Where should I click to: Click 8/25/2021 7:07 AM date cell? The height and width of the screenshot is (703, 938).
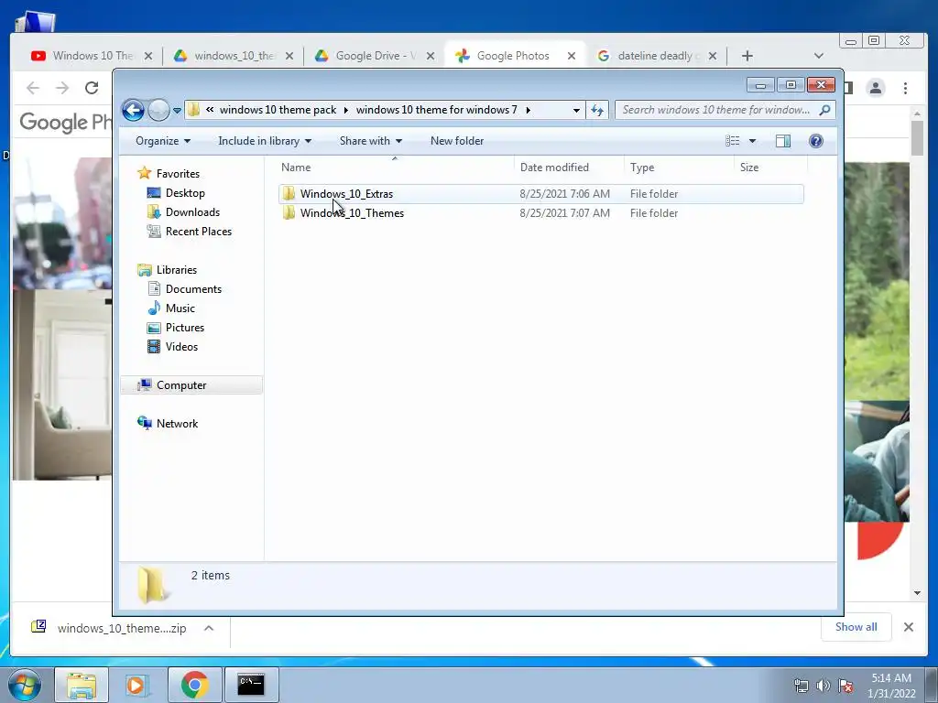coord(564,213)
